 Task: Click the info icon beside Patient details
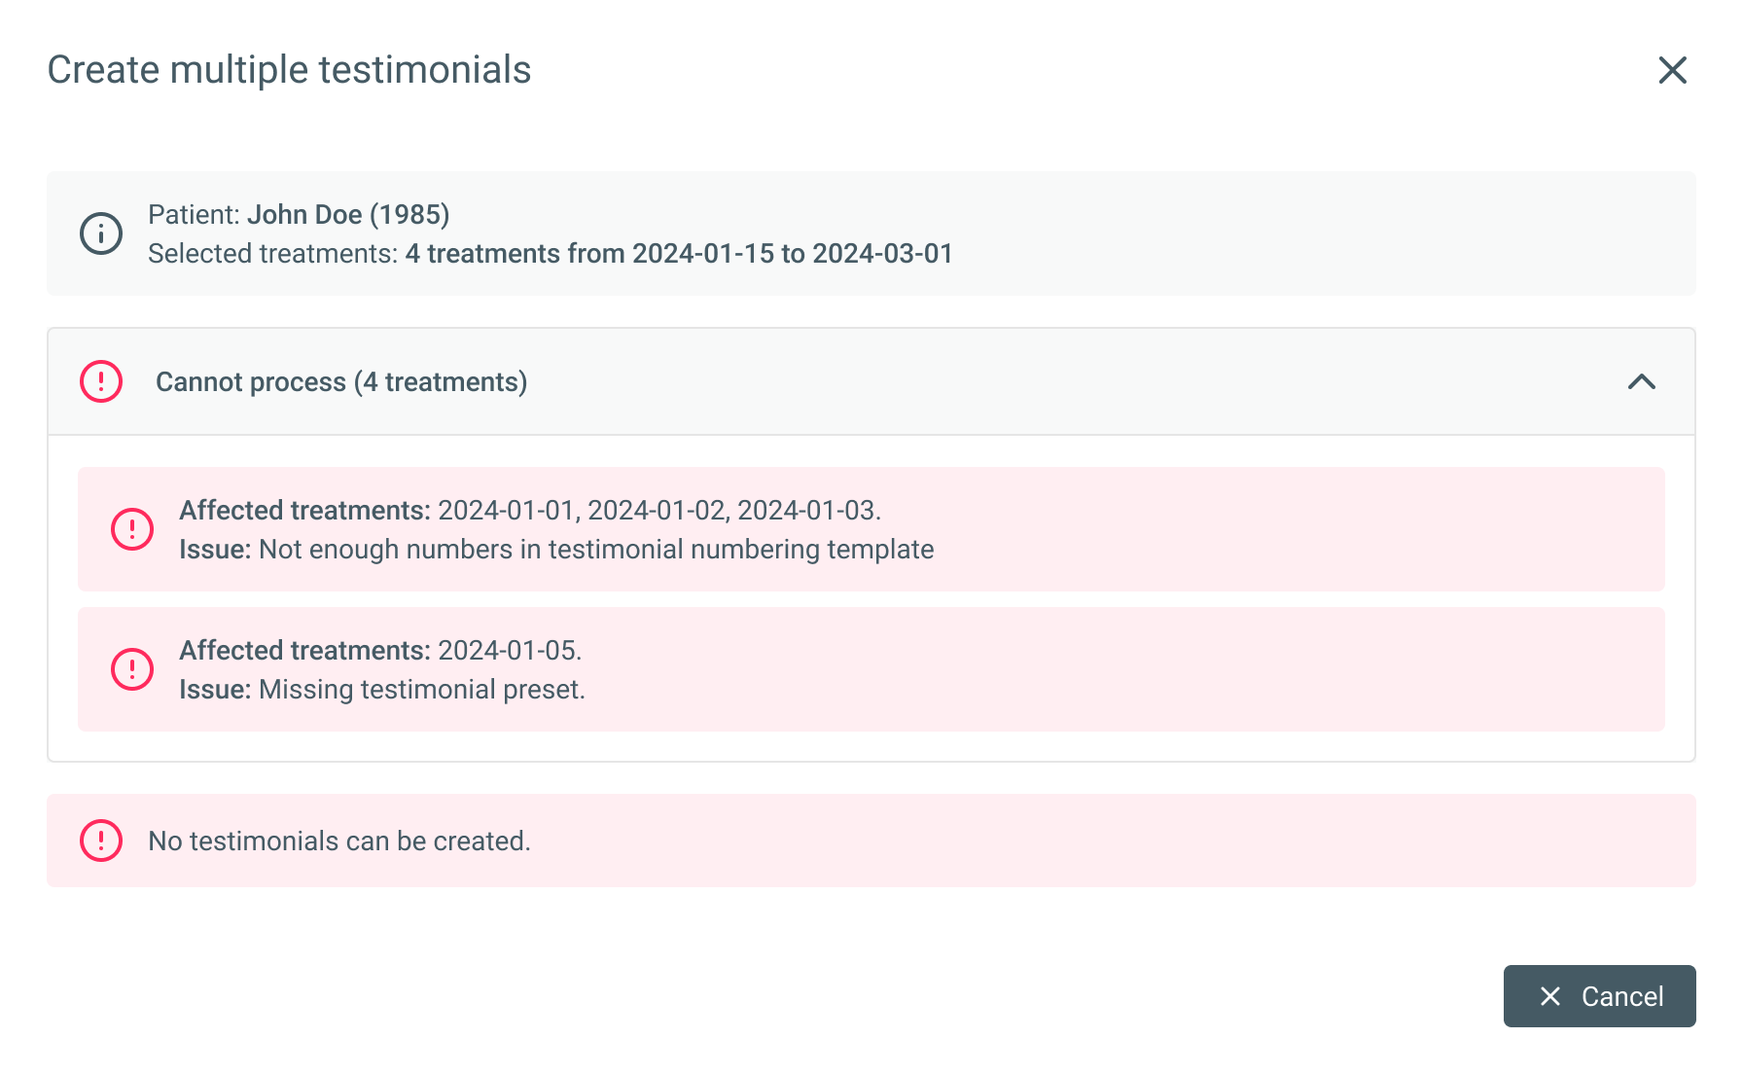pyautogui.click(x=101, y=233)
